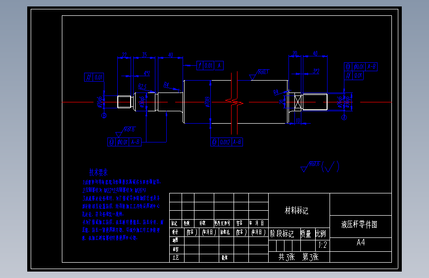Select the Ra0.1 surface roughness symbol
Image resolution: width=429 pixels, height=278 pixels.
[259, 75]
